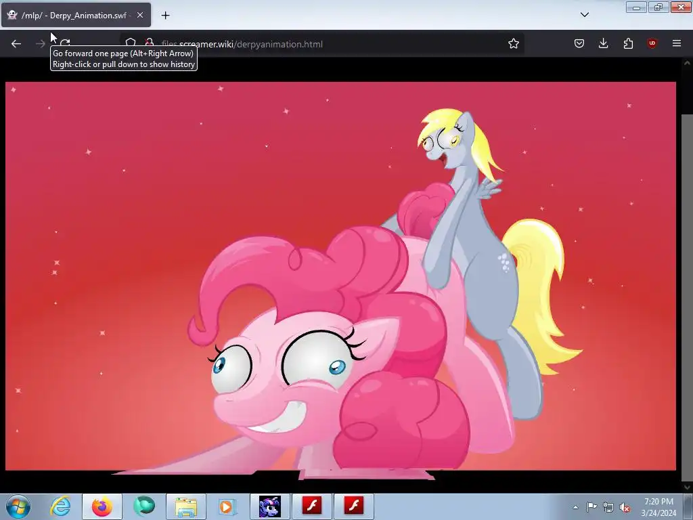Launch Internet Explorer from the taskbar
Screen dimensions: 693x520
point(60,506)
